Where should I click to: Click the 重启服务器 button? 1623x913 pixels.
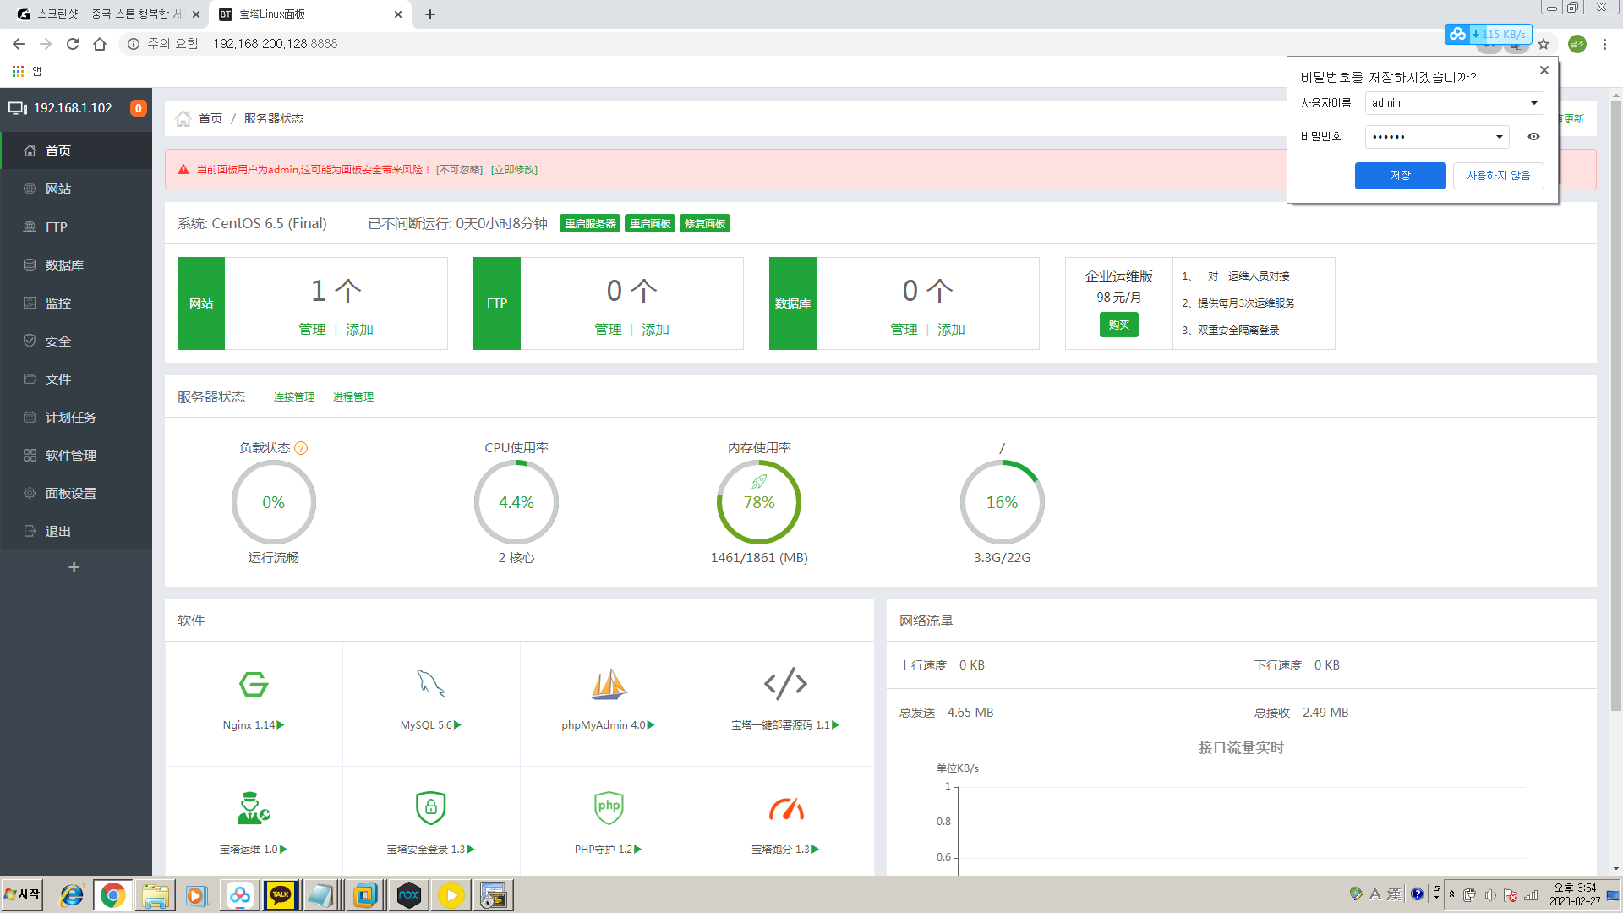(x=590, y=224)
